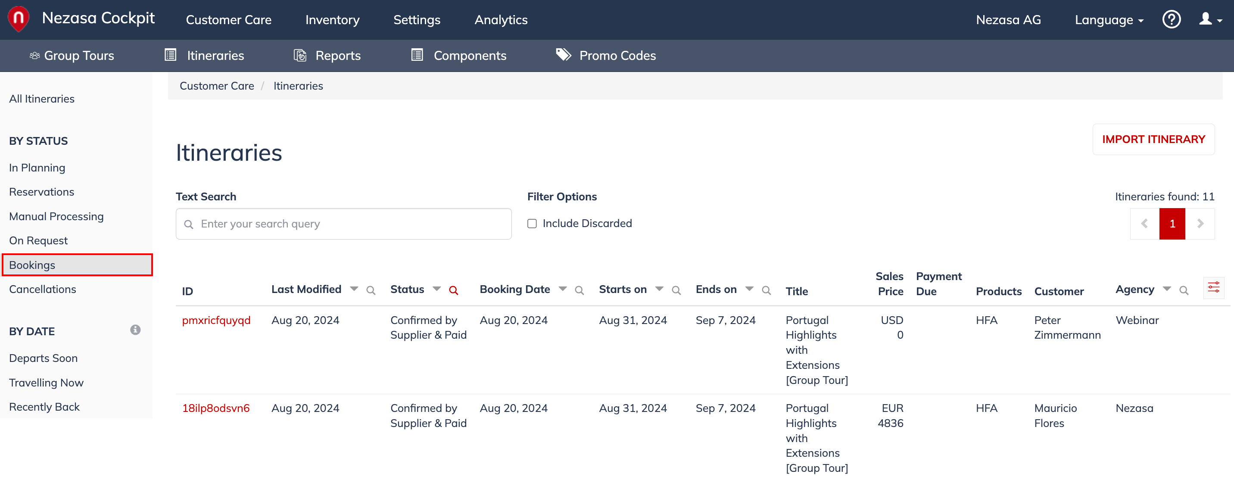
Task: Select Manual Processing status filter
Action: [x=56, y=217]
